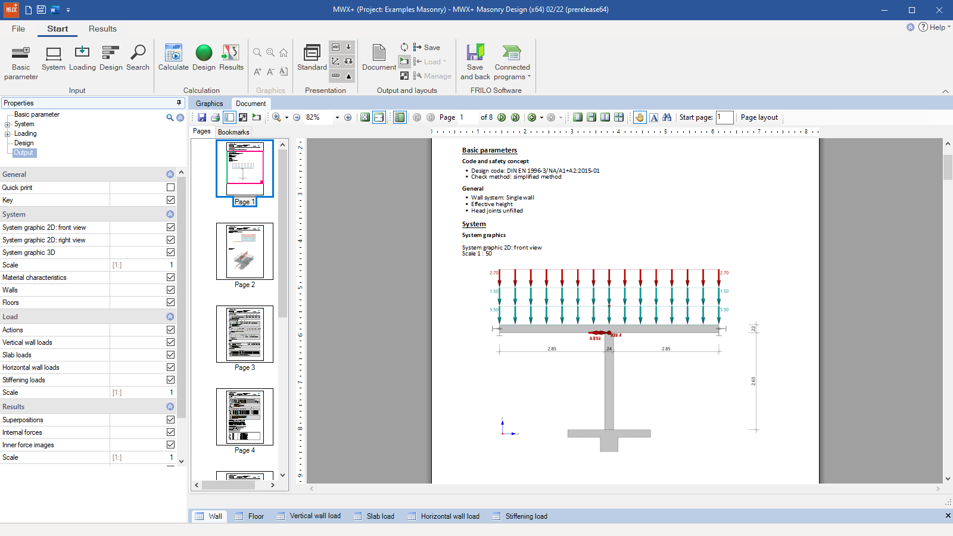Click the Page layout button
Viewport: 953px width, 536px height.
(x=759, y=117)
